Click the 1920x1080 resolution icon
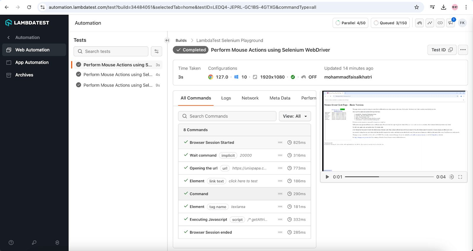Image resolution: width=473 pixels, height=251 pixels. [x=255, y=77]
